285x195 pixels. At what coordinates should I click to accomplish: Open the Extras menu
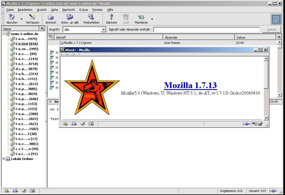pos(83,10)
